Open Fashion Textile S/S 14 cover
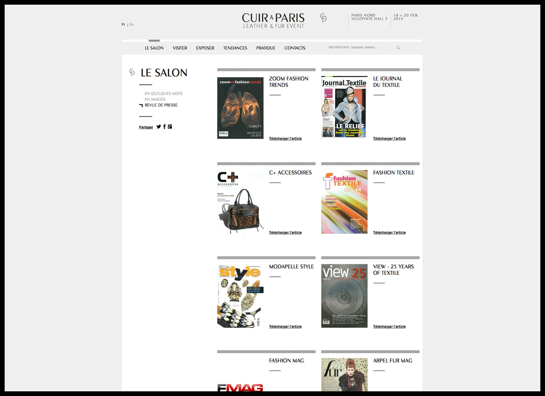 click(x=344, y=202)
